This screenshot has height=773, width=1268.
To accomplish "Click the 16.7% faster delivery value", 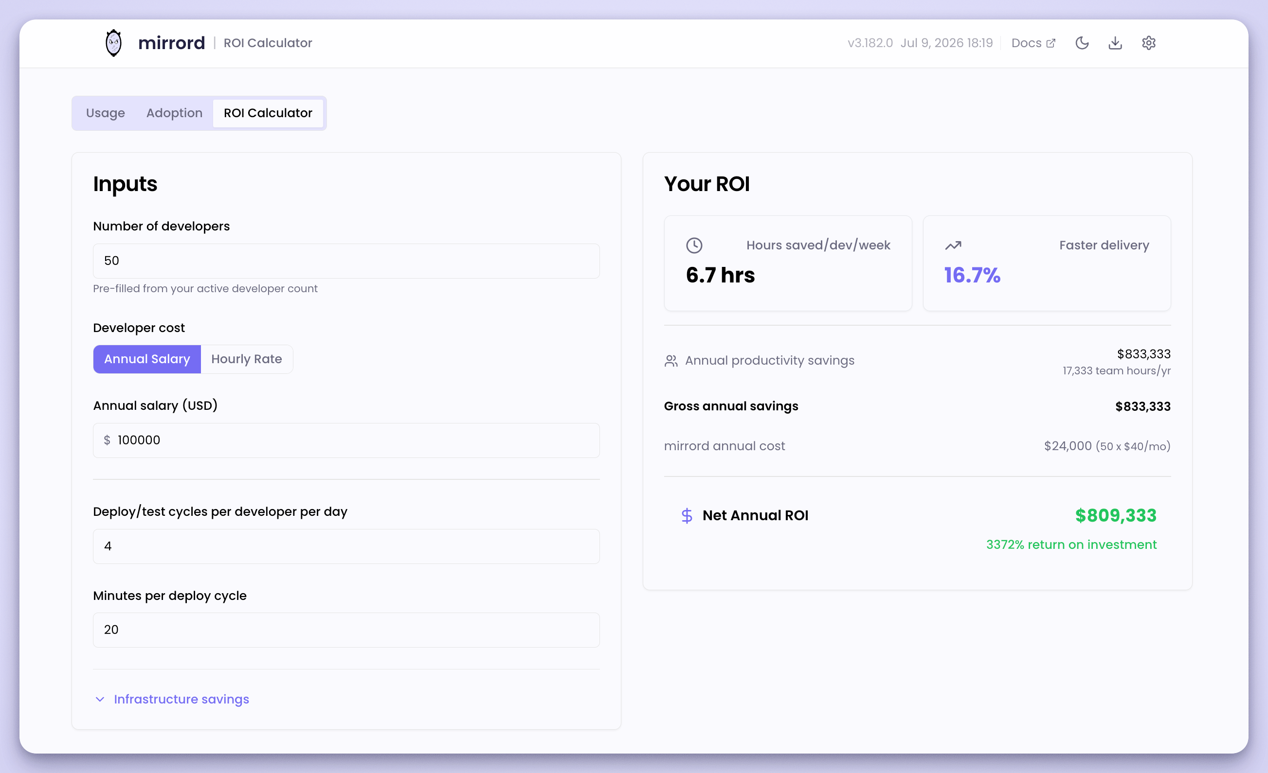I will click(972, 276).
